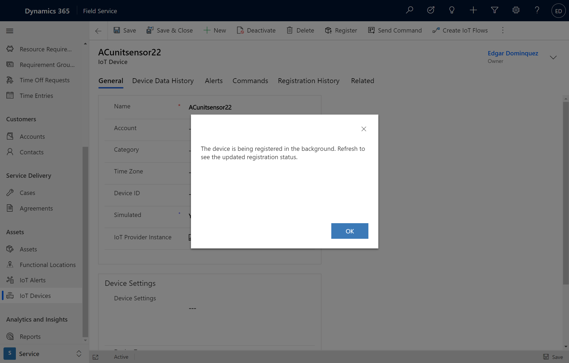Toggle visibility of Device Settings section

(130, 283)
